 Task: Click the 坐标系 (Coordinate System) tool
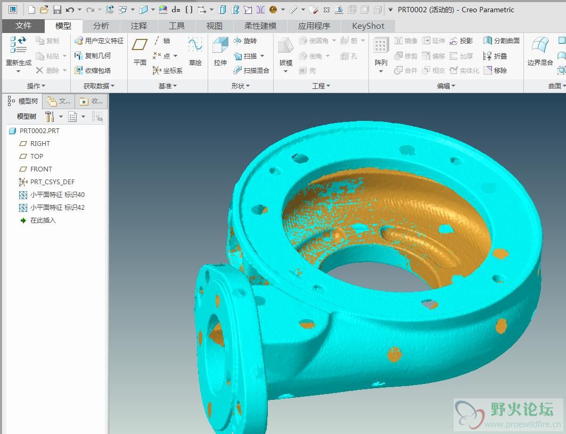coord(168,70)
